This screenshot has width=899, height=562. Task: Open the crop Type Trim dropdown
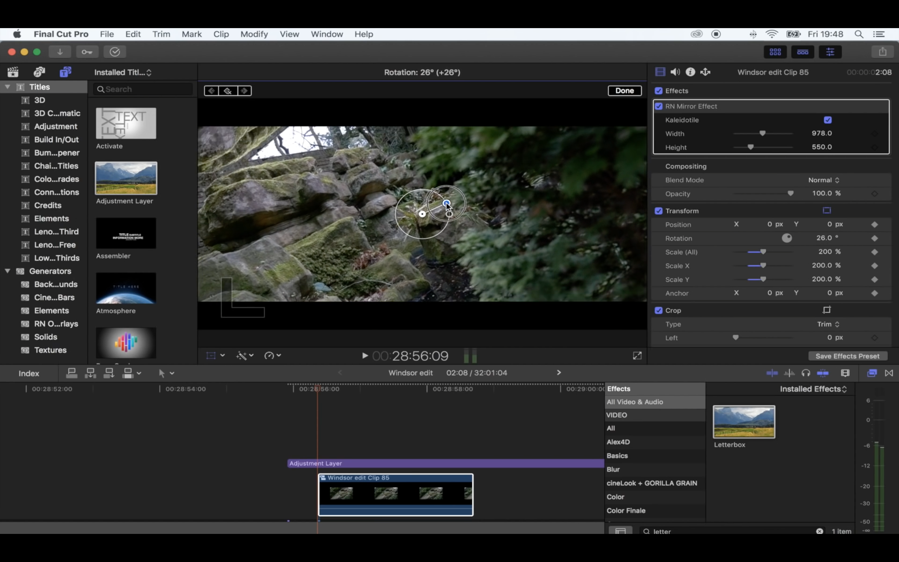pos(828,324)
